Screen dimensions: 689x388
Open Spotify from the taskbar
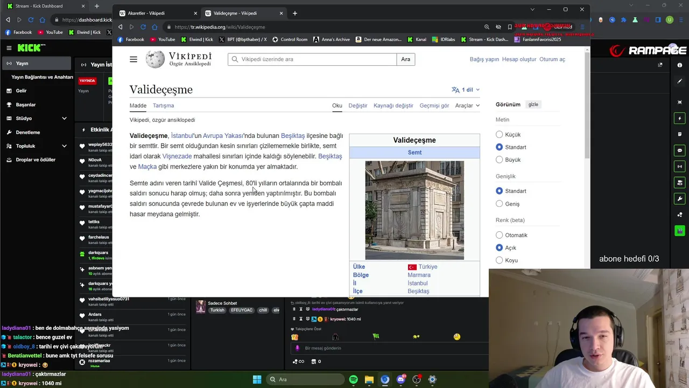(x=353, y=379)
